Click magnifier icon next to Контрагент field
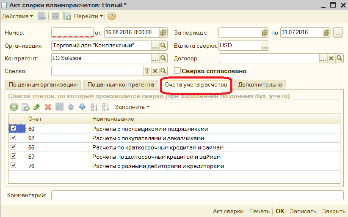 [163, 58]
